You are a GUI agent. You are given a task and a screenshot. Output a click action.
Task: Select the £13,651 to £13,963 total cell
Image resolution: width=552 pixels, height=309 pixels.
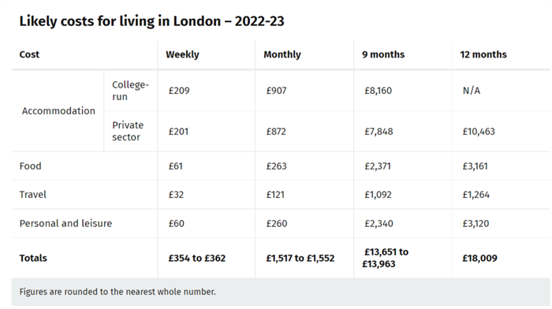coord(386,258)
